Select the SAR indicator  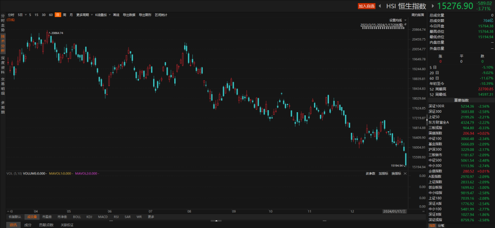[127, 217]
